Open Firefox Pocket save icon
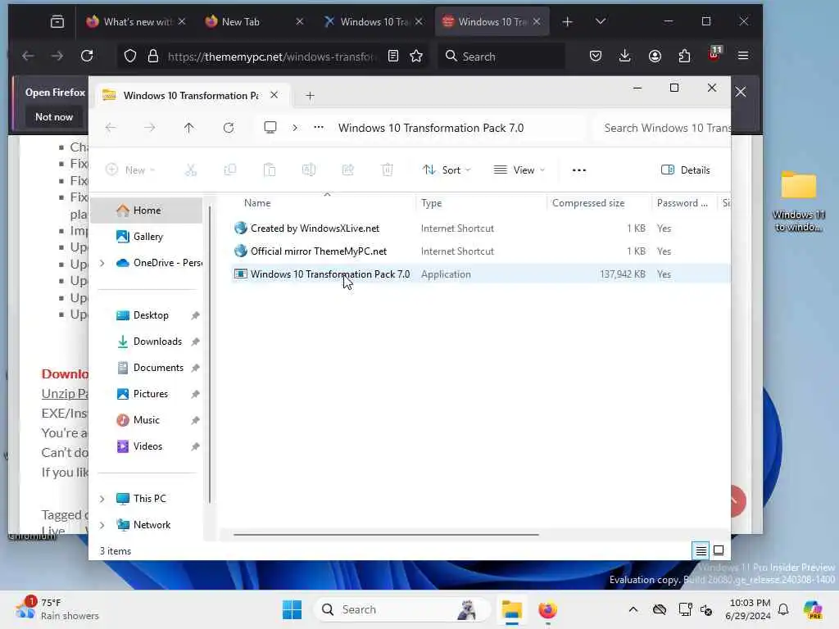Image resolution: width=839 pixels, height=629 pixels. [596, 56]
